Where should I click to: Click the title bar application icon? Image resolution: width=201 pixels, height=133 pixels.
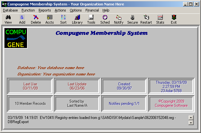[4, 4]
